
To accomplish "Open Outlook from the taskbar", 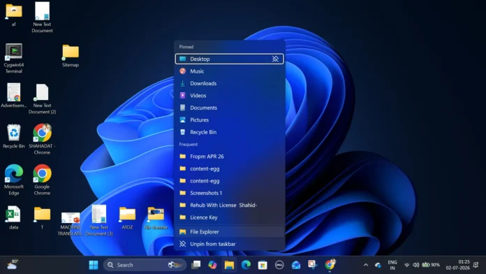I will (296, 265).
